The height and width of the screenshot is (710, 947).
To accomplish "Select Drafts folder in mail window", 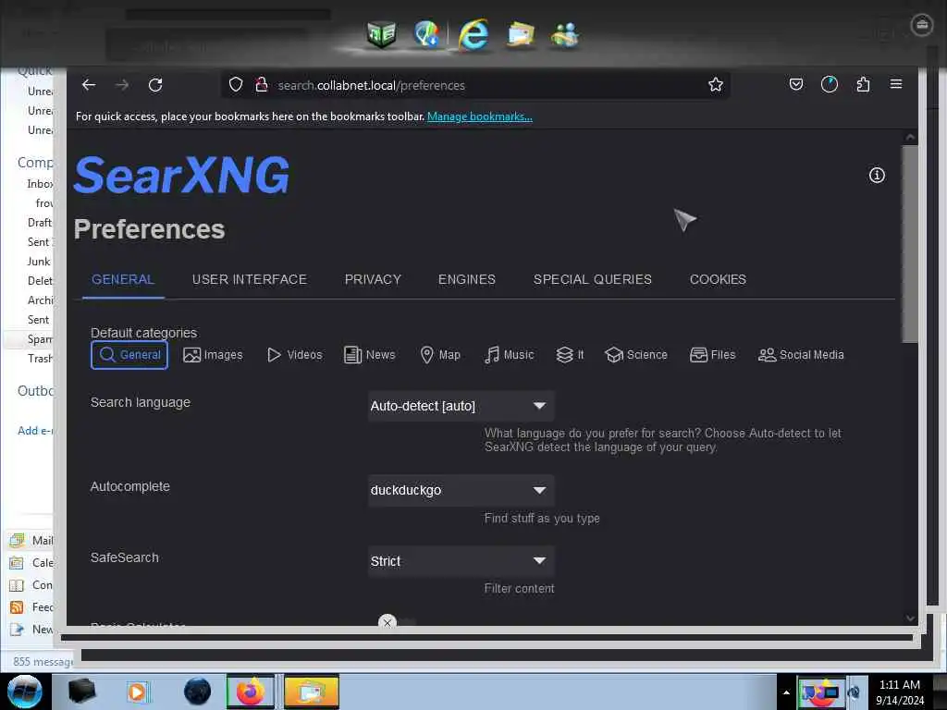I will (39, 223).
